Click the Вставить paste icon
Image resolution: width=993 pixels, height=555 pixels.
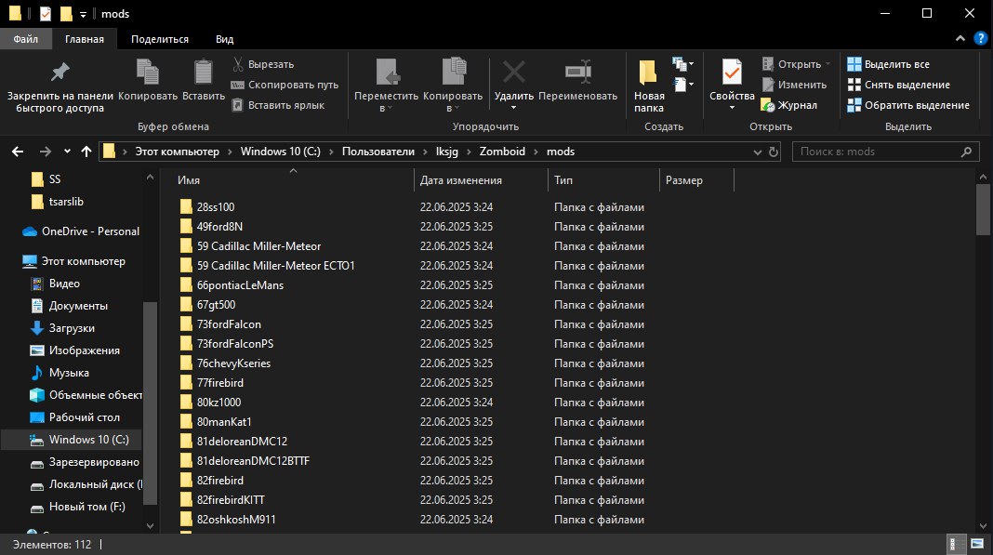[204, 72]
